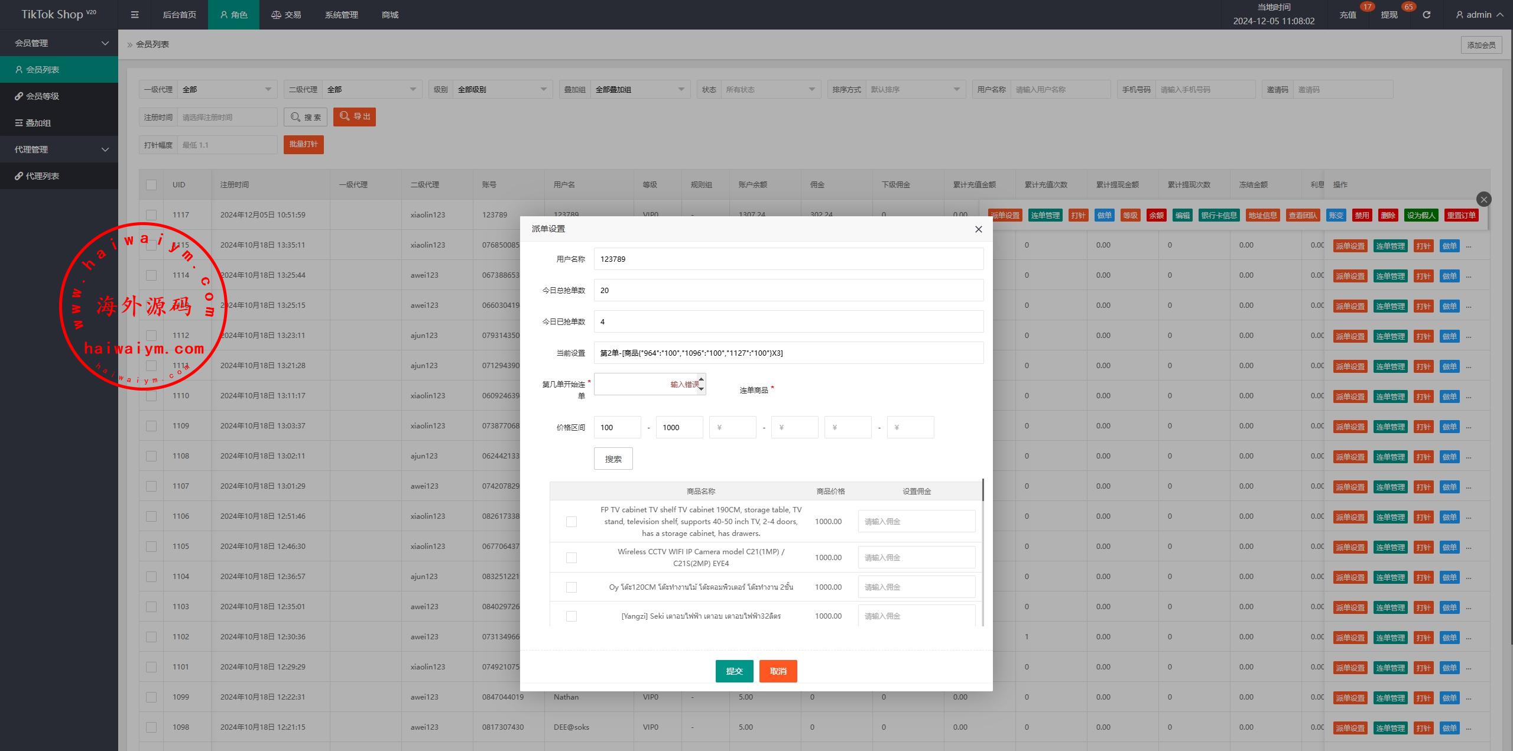Image resolution: width=1513 pixels, height=751 pixels.
Task: Expand the 排序方式 dropdown
Action: [x=914, y=90]
